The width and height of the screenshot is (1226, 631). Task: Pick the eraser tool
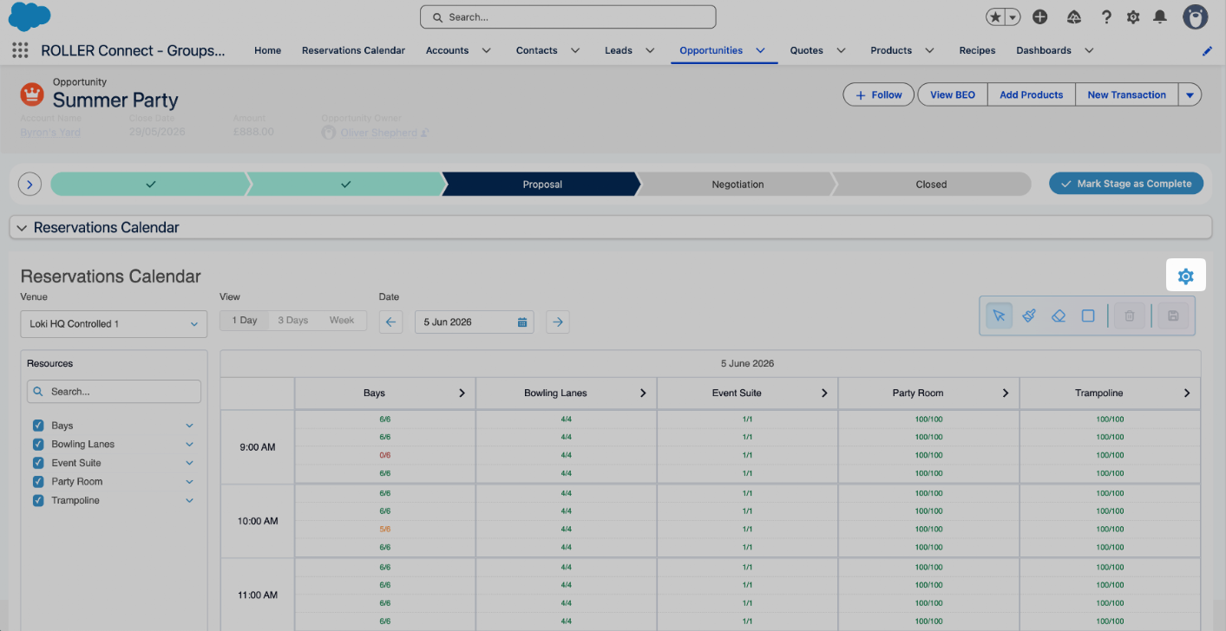[x=1059, y=316]
